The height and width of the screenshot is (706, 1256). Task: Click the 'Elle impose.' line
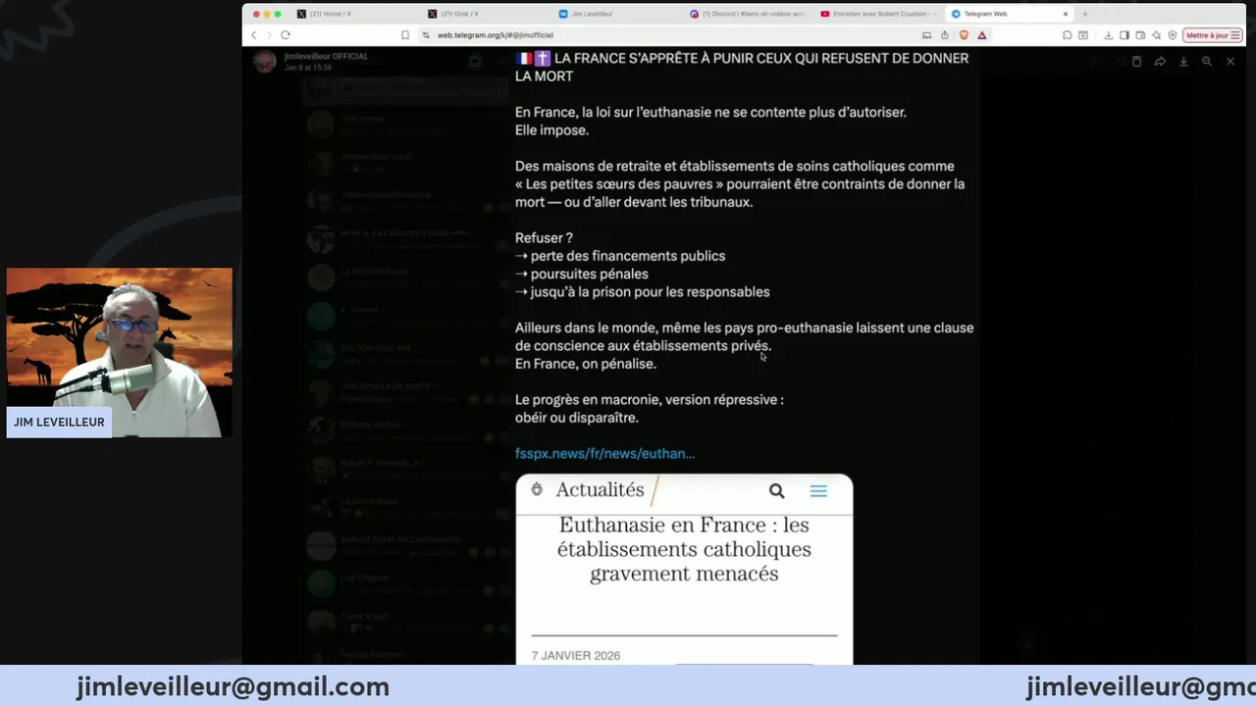(551, 130)
